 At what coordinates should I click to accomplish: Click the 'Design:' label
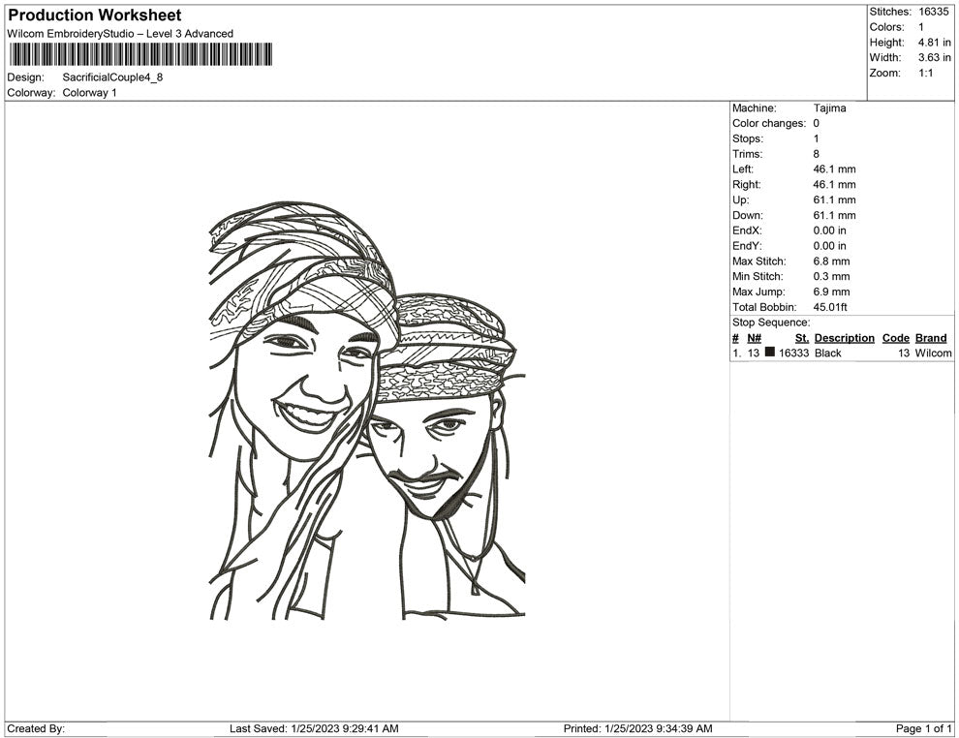[26, 77]
